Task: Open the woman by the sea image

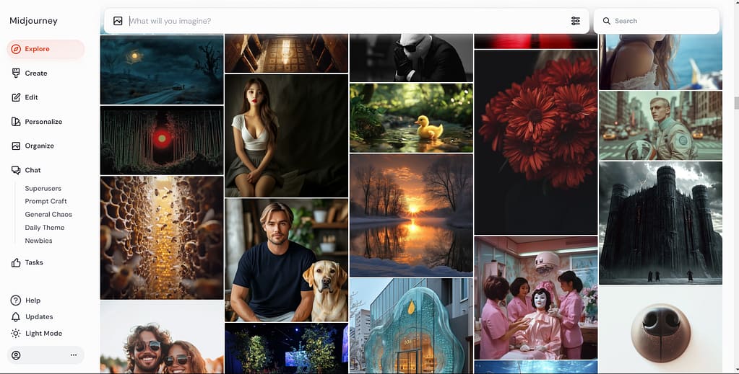Action: click(x=660, y=62)
